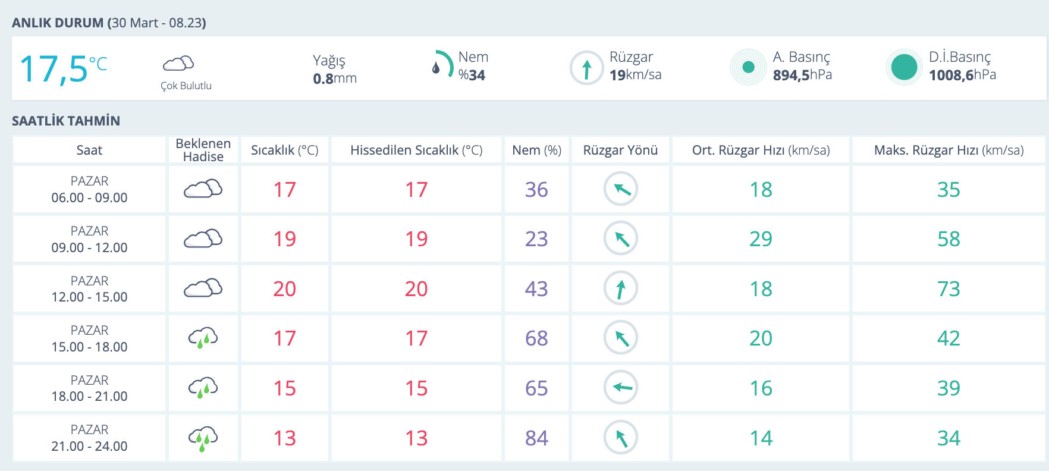Click the Rüzgar Yönü column header
This screenshot has width=1049, height=471.
tap(620, 150)
